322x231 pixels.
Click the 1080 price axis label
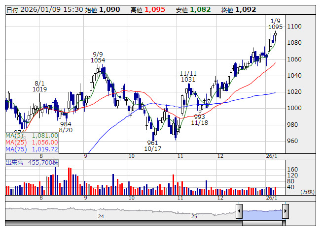[x=294, y=43]
